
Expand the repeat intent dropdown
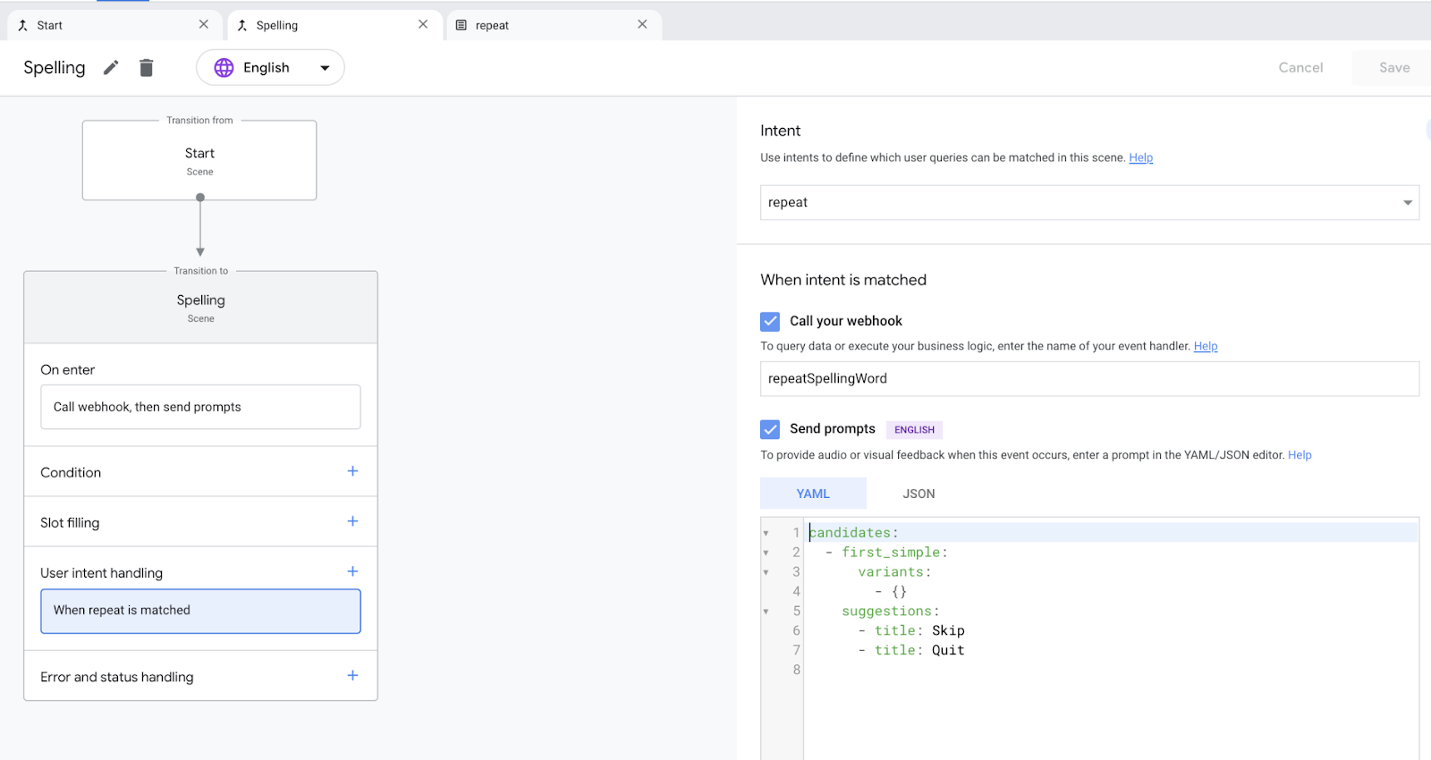(x=1407, y=203)
